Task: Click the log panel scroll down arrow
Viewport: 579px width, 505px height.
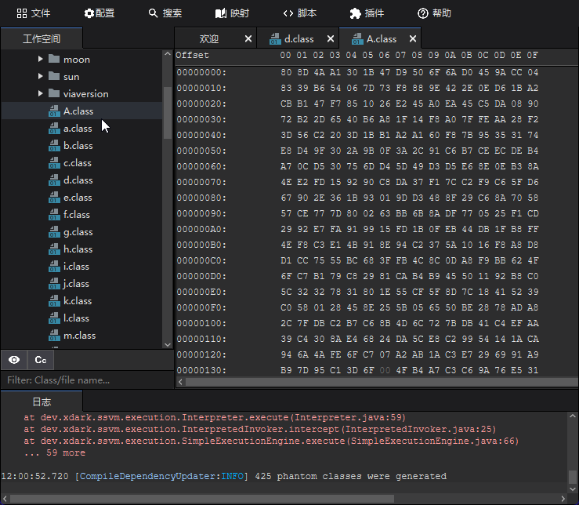Action: (573, 489)
